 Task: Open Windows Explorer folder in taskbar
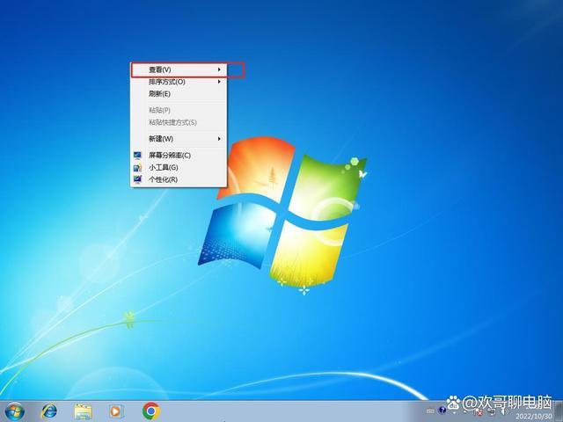coord(83,412)
